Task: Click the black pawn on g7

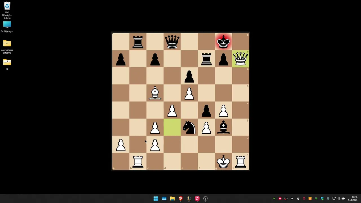Action: click(x=223, y=59)
